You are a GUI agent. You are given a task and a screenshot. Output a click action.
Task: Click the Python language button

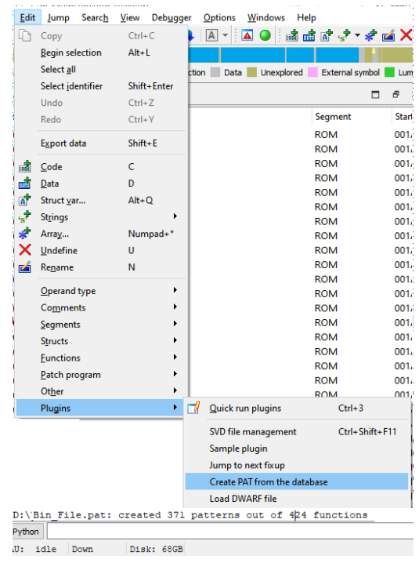pyautogui.click(x=26, y=532)
